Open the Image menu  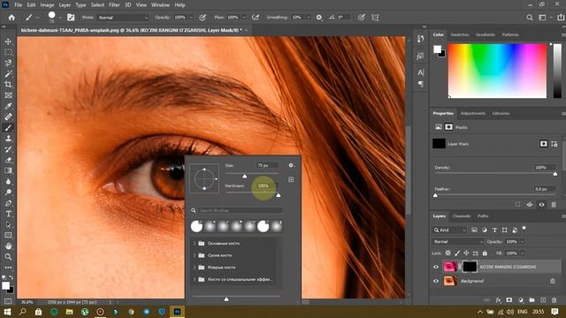pyautogui.click(x=47, y=5)
